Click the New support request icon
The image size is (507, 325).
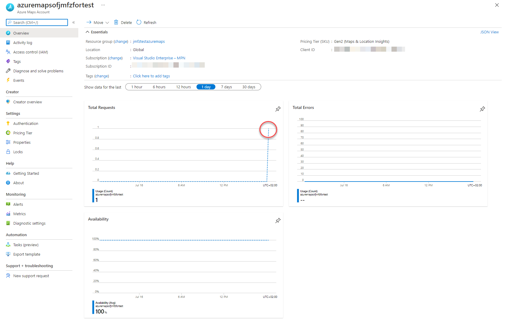click(x=8, y=276)
